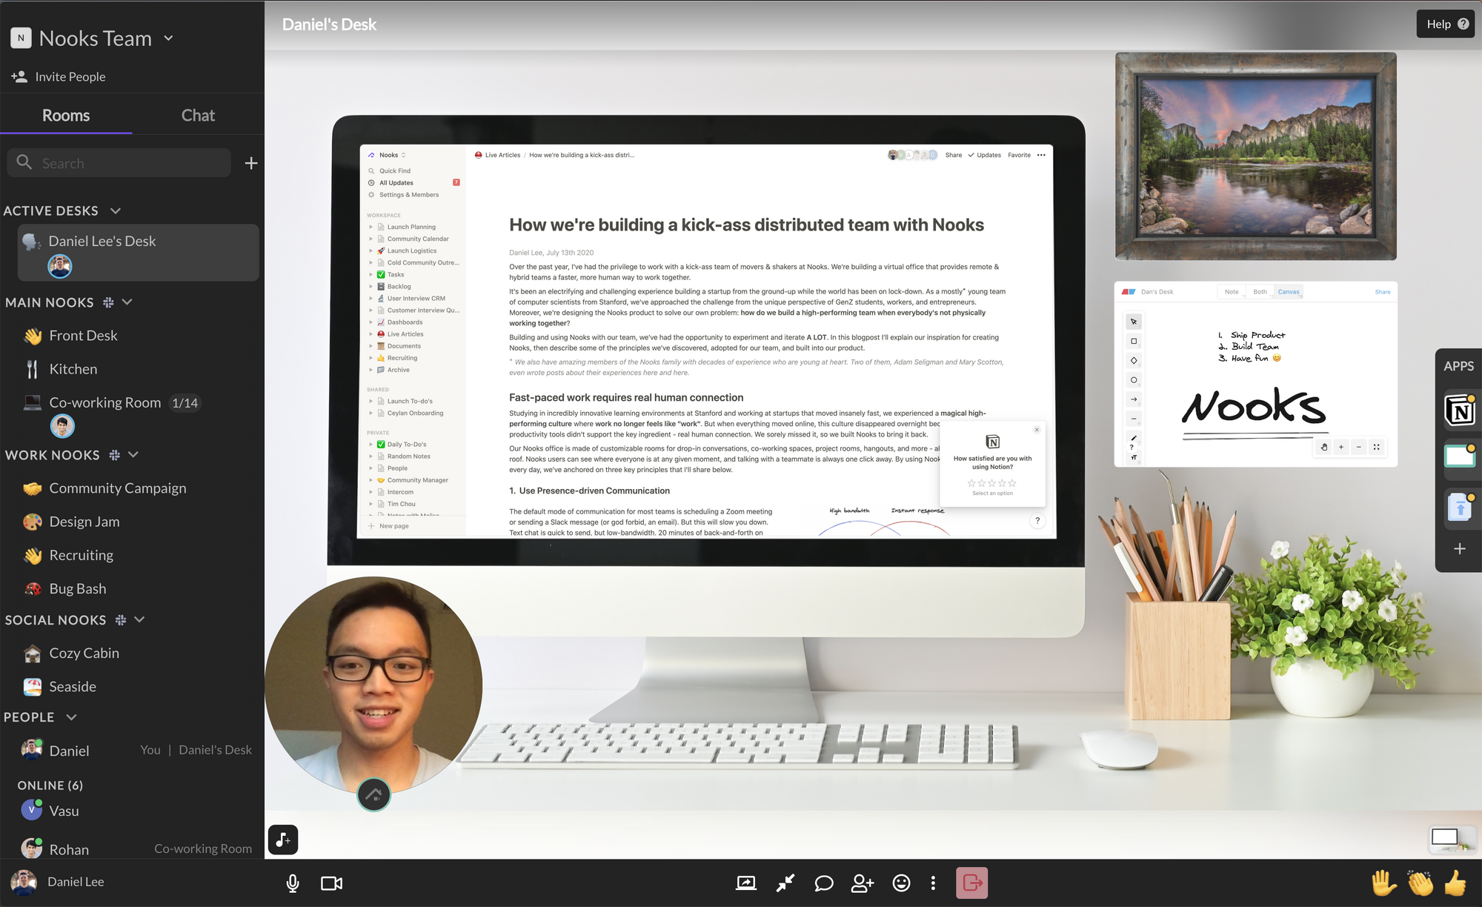
Task: Collapse the People section
Action: pyautogui.click(x=71, y=717)
